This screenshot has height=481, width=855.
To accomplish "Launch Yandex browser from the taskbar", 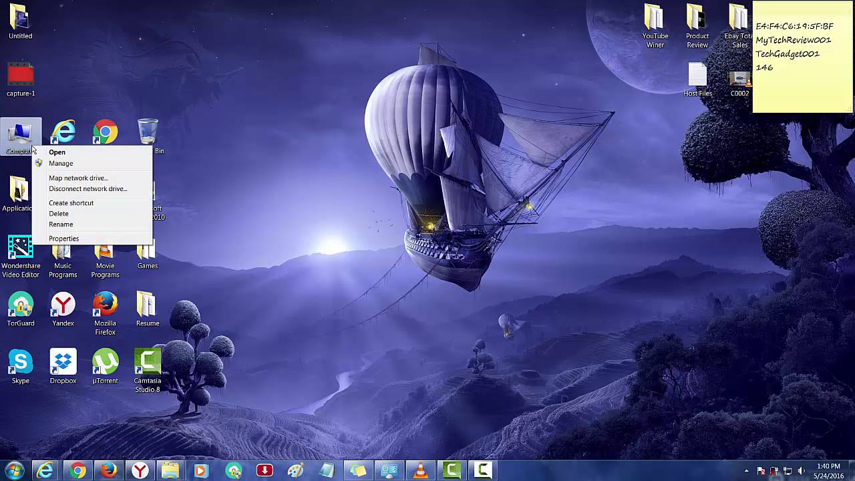I will pos(140,471).
